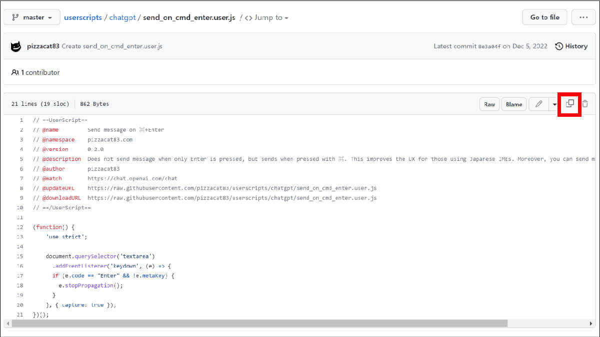Click the @downloadURL keyword
Screen dimensions: 600x337
[61, 198]
